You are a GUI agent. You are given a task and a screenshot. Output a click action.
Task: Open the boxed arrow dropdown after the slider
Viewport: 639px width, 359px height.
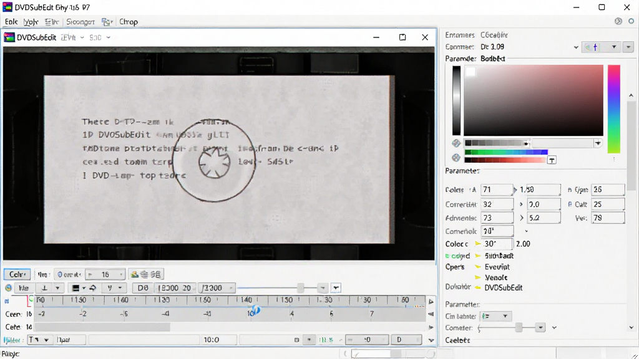click(336, 288)
